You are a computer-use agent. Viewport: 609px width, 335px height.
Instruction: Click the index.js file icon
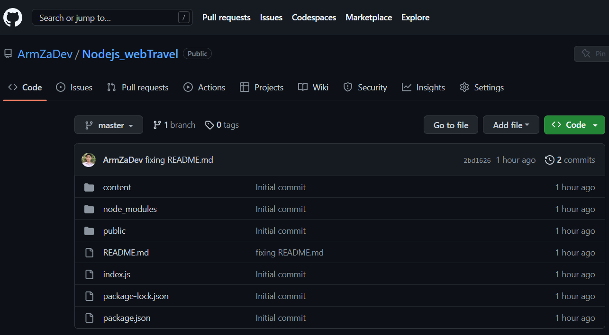click(x=89, y=274)
